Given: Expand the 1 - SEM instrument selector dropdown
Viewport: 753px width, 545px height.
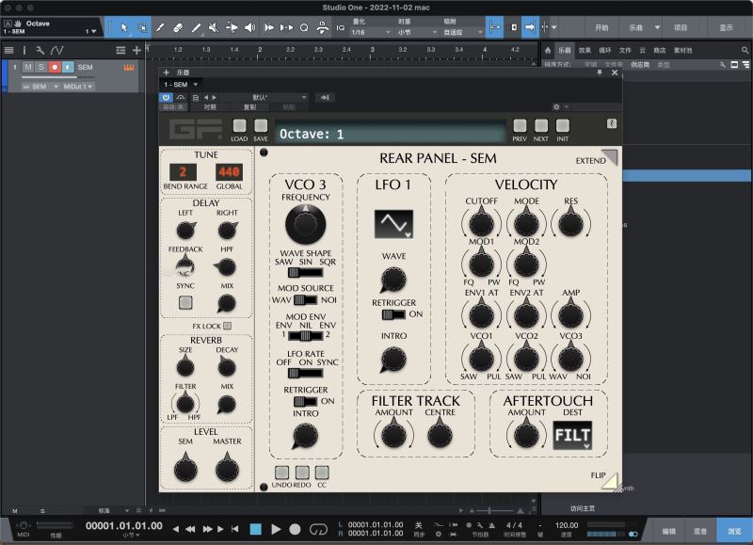Looking at the screenshot, I should click(181, 85).
